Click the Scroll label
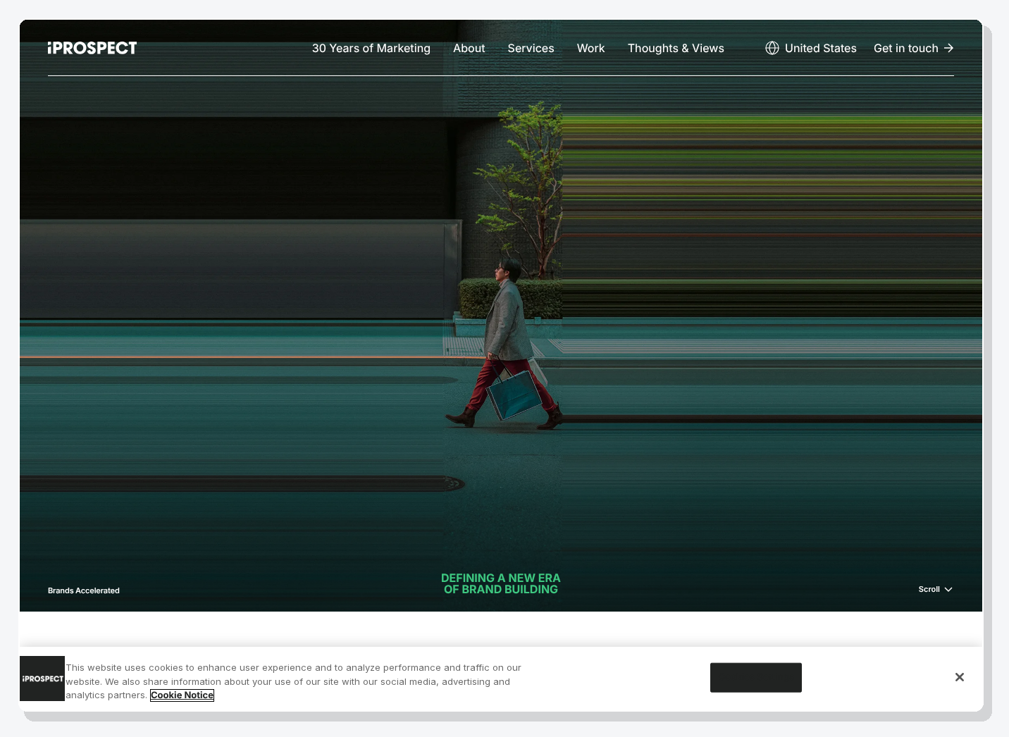 tap(929, 590)
